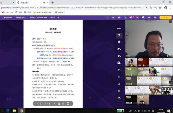Image resolution: width=173 pixels, height=113 pixels.
Task: Open the Windows notification center icon
Action: coord(169,111)
